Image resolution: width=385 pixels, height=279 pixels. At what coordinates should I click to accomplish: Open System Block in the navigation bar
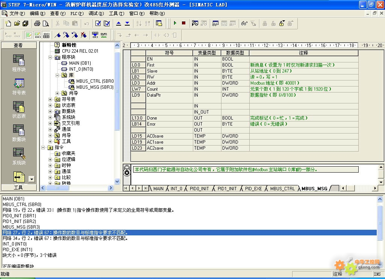[19, 156]
